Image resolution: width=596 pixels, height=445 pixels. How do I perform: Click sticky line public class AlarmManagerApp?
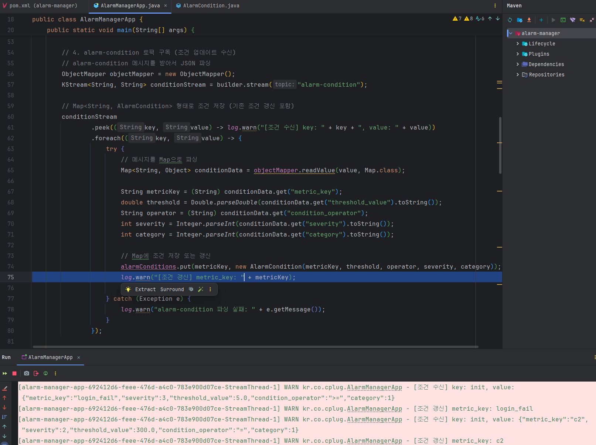coord(87,19)
